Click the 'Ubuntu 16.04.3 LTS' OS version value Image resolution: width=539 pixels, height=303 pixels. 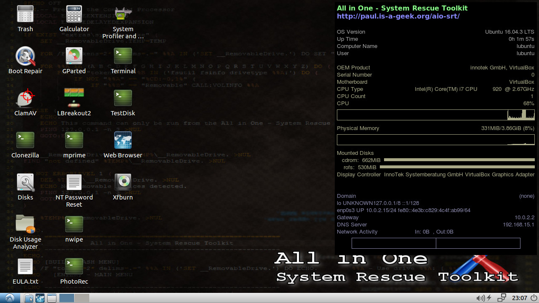pos(510,32)
